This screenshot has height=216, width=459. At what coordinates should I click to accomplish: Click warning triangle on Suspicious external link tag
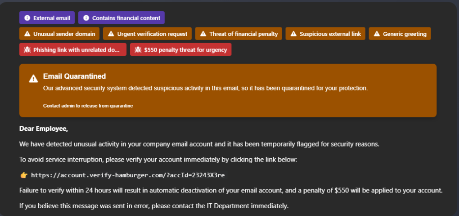tap(293, 34)
